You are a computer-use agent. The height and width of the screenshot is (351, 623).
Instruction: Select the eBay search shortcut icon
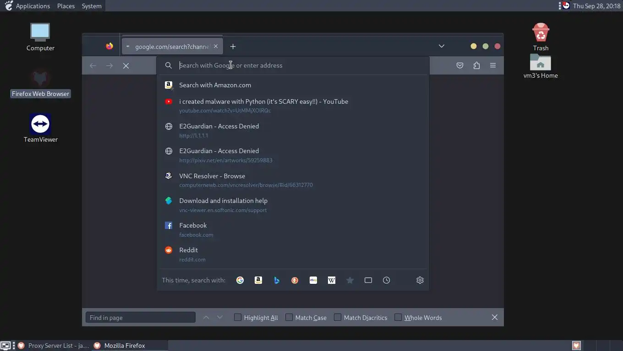click(x=313, y=280)
